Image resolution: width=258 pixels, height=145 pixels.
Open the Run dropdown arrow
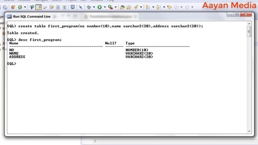105,7
